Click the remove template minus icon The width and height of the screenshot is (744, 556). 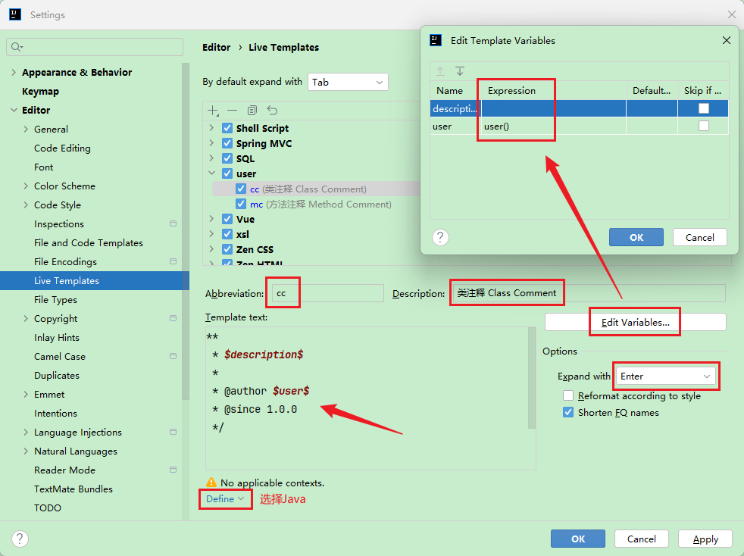coord(233,111)
